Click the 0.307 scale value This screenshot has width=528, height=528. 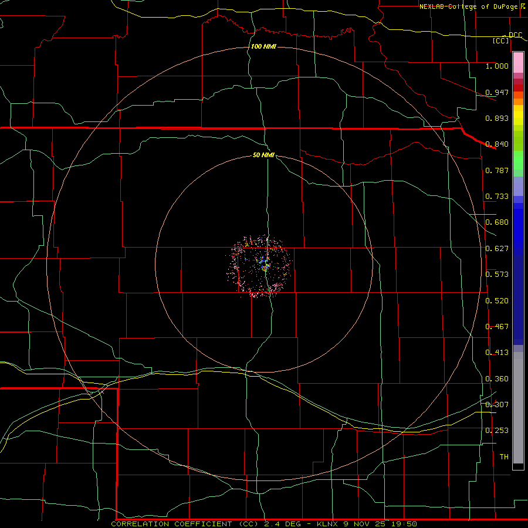pos(497,405)
